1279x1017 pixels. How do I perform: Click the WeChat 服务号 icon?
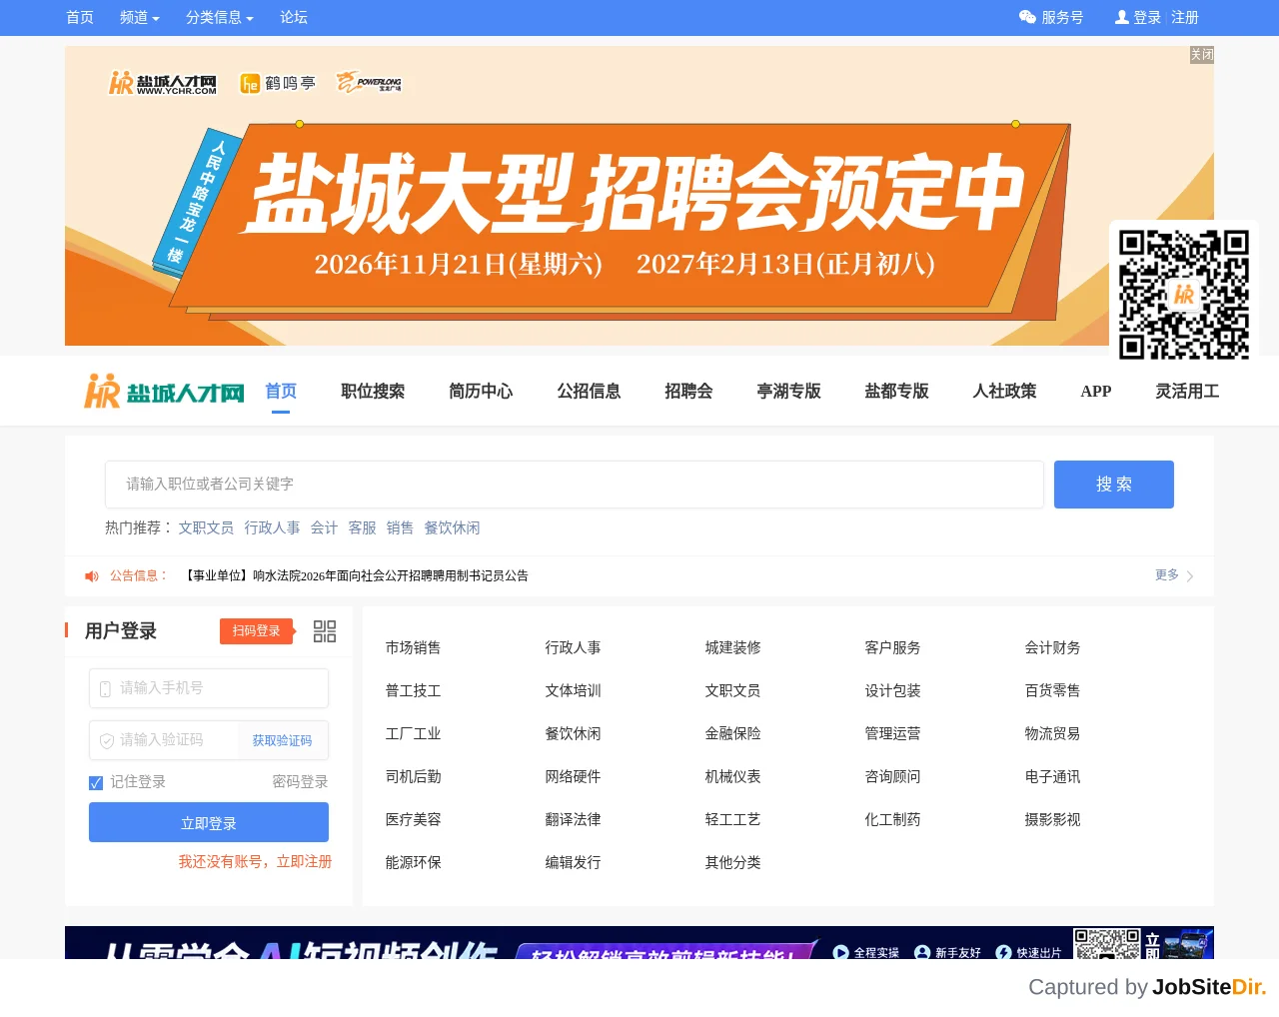coord(1027,17)
